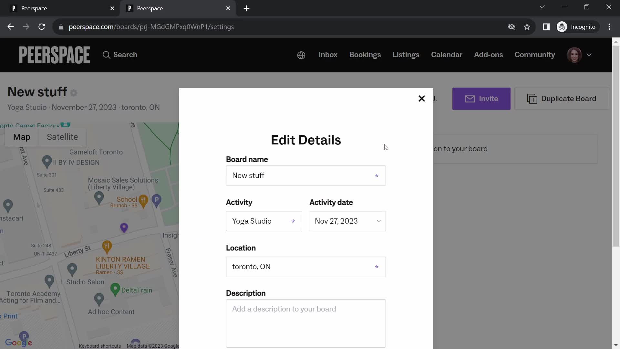Open the Search tool

[x=120, y=55]
